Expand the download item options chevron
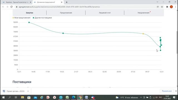 pyautogui.click(x=28, y=91)
